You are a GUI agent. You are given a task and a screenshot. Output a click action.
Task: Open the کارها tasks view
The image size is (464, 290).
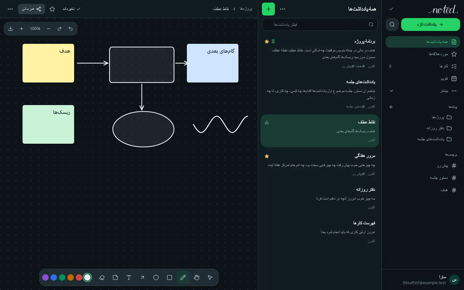[x=423, y=66]
